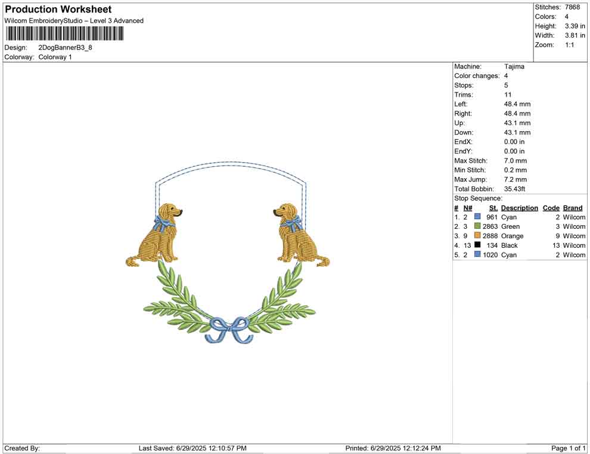The image size is (590, 454).
Task: Click the 'St.' column header
Action: [493, 207]
